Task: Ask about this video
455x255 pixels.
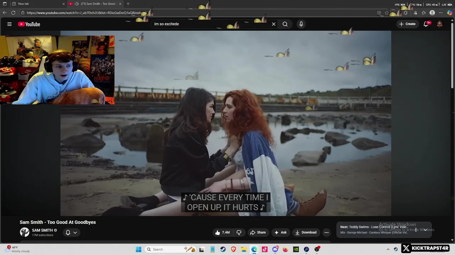Action: 280,232
